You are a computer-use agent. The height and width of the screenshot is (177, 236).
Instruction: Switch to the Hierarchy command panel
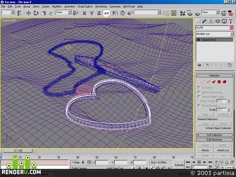[211, 21]
